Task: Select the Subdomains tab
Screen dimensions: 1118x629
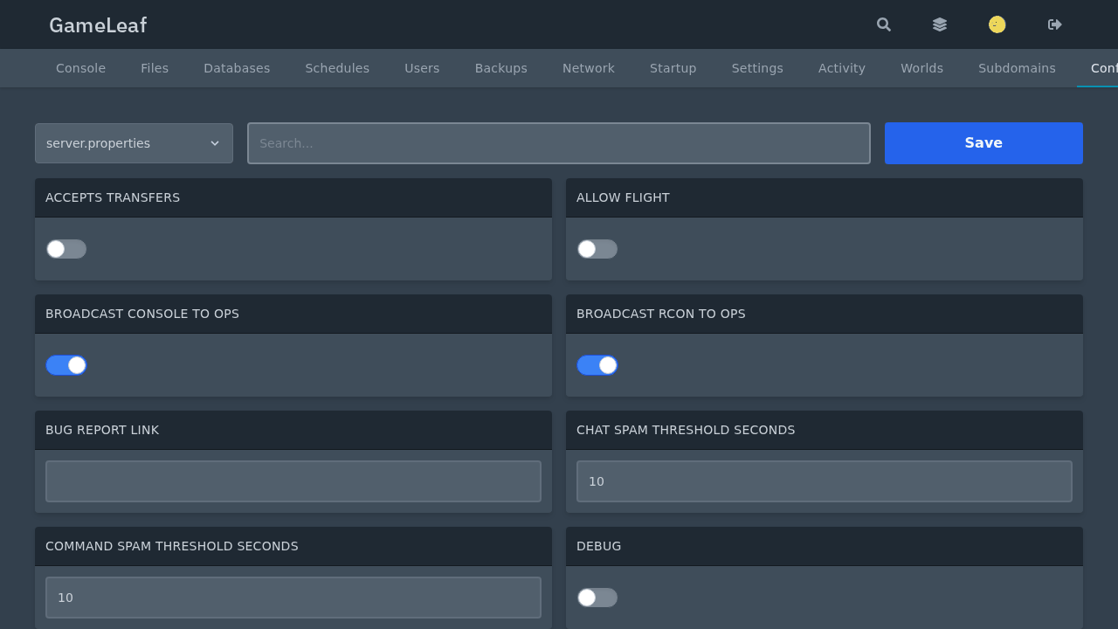Action: point(1017,68)
